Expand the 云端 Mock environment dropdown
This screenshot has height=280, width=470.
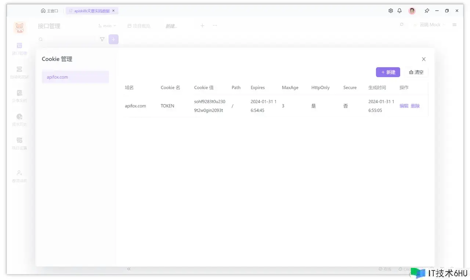click(x=429, y=25)
